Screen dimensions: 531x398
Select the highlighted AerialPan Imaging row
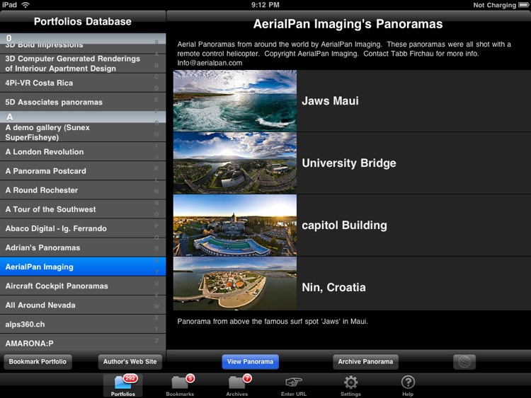[x=83, y=267]
